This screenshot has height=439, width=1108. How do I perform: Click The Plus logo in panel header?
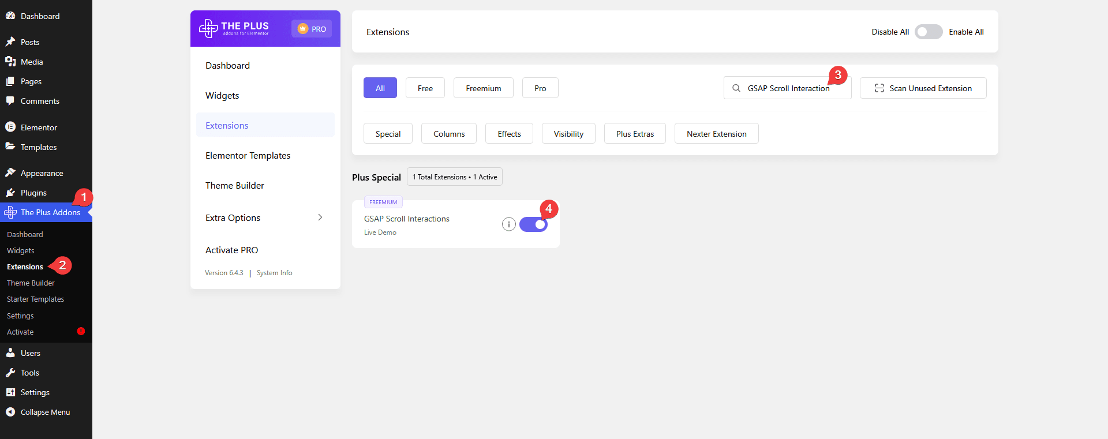[234, 28]
